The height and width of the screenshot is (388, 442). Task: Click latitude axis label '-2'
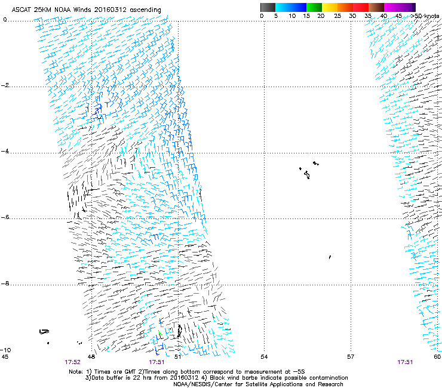(5, 85)
